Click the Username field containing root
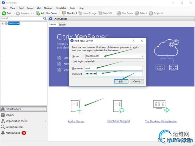 (114, 68)
